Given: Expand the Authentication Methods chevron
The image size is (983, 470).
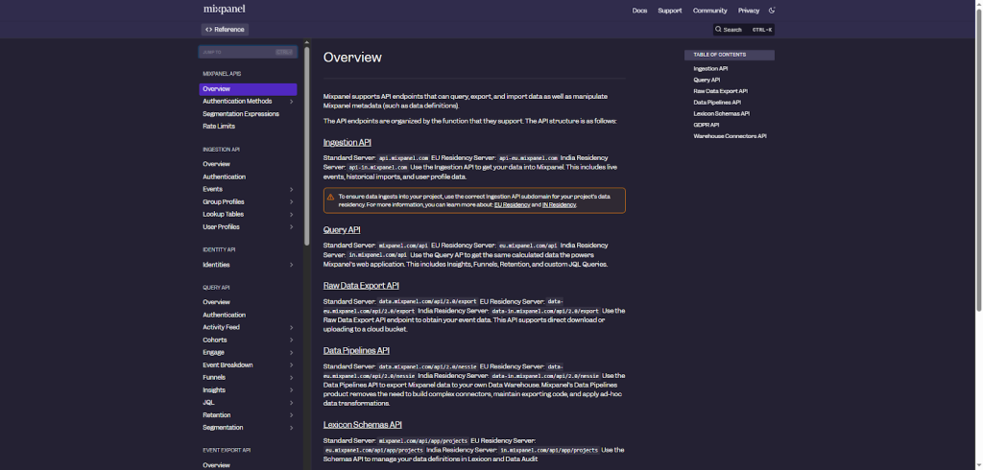Looking at the screenshot, I should pos(291,102).
